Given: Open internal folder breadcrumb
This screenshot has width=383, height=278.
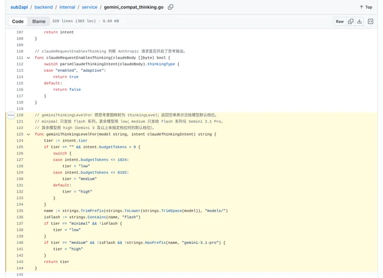Looking at the screenshot, I should (67, 7).
